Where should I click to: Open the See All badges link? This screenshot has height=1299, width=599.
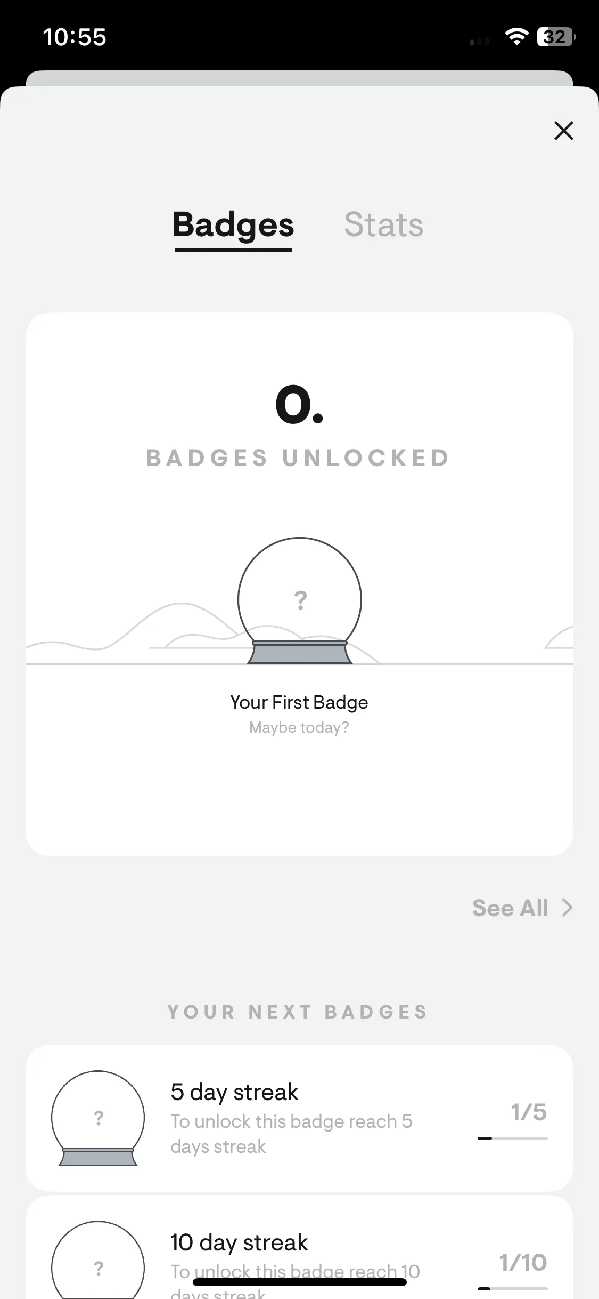coord(510,908)
